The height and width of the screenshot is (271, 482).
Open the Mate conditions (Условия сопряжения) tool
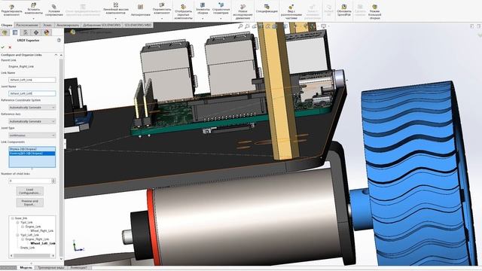coord(54,10)
